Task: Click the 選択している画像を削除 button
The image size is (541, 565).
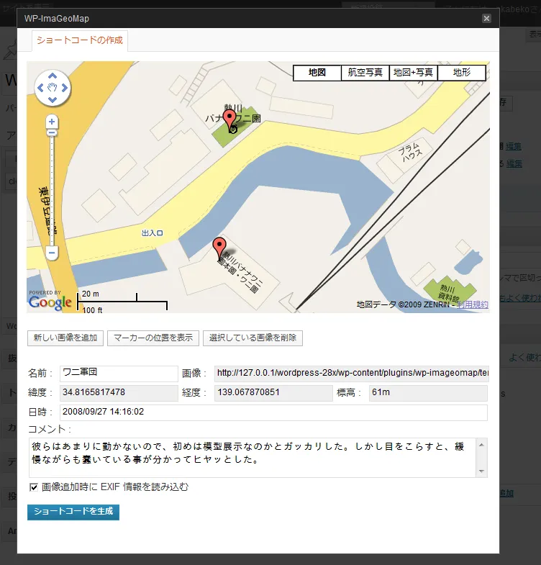Action: click(253, 338)
